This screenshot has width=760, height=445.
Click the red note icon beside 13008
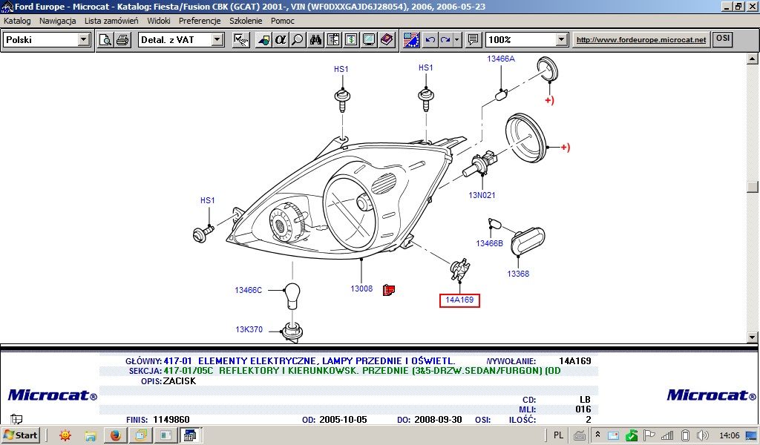pos(389,290)
